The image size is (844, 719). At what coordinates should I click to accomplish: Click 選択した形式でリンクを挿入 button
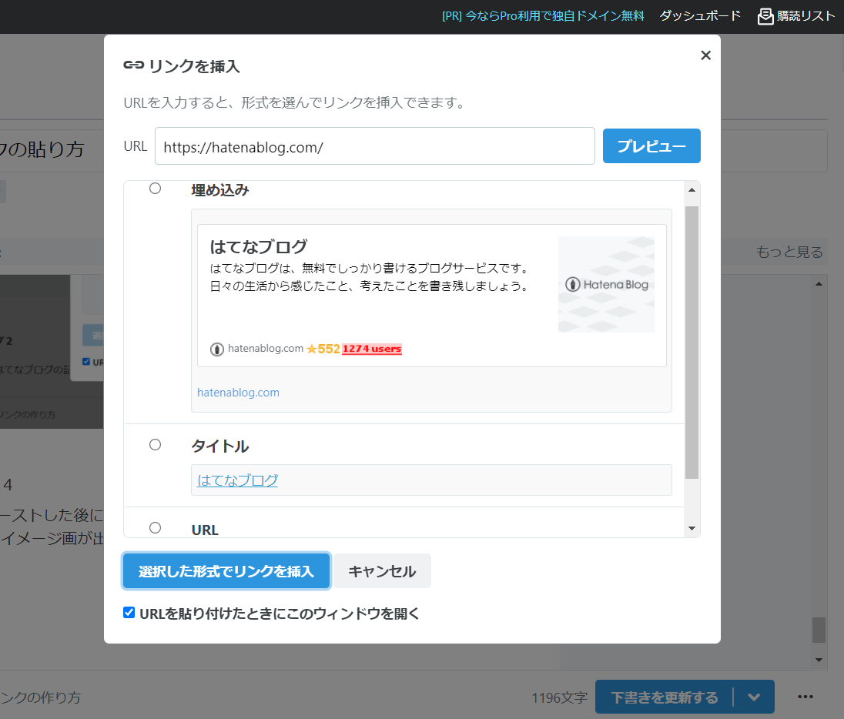click(226, 571)
